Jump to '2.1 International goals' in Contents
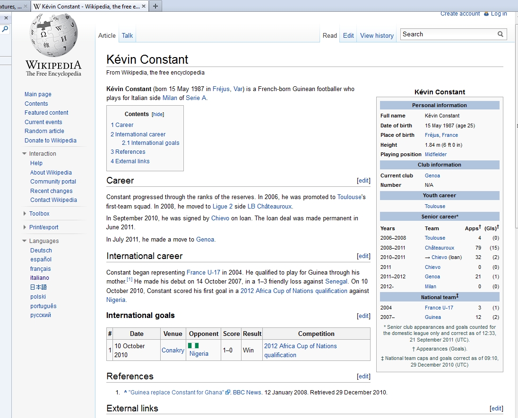The image size is (518, 418). coord(151,143)
